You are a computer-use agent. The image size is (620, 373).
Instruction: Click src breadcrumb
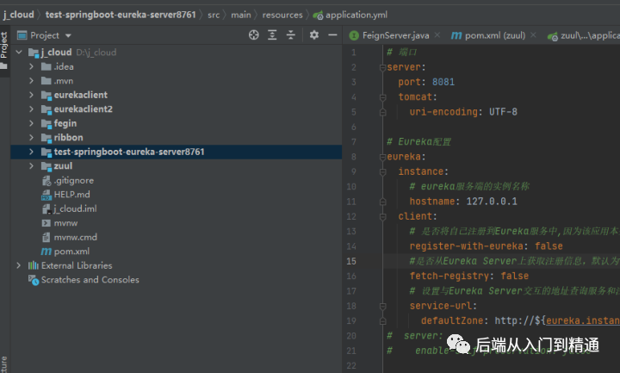tap(214, 15)
